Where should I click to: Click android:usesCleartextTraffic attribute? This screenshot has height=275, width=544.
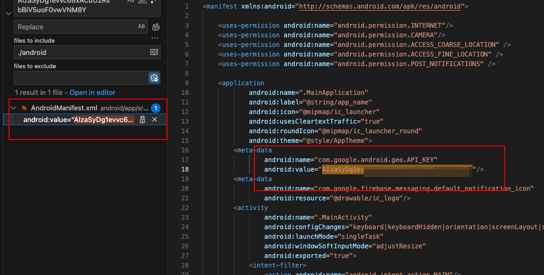316,122
